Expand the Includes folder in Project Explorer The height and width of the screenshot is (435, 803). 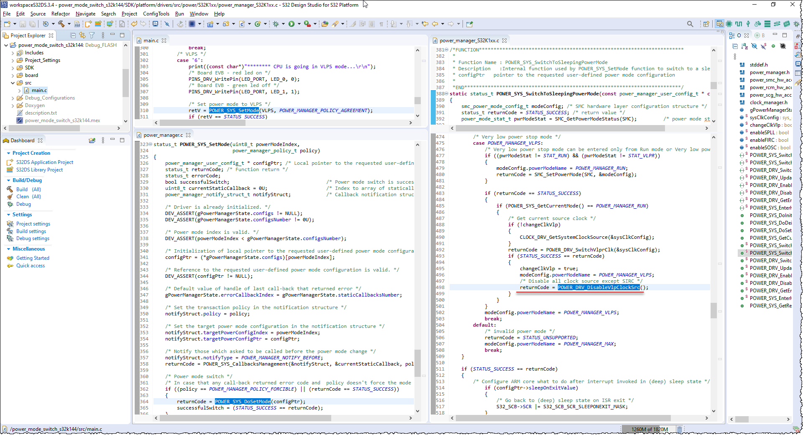[14, 53]
